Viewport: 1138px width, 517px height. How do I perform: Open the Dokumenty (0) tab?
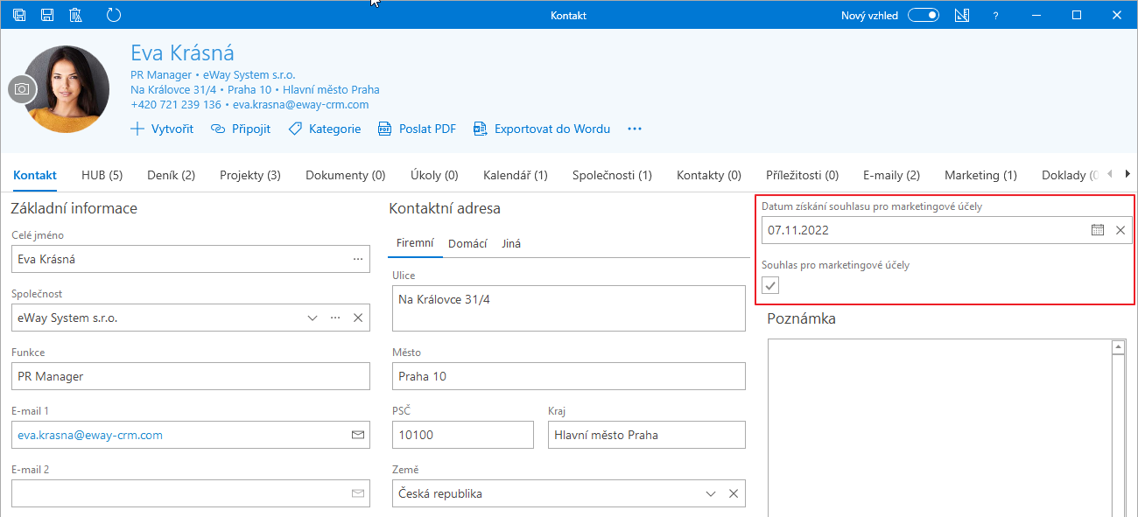click(x=345, y=175)
